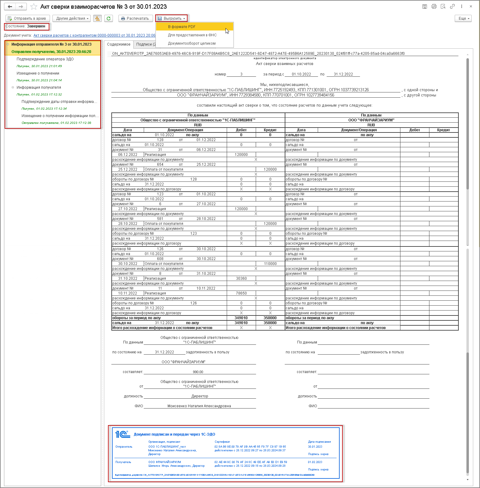
Task: Click the save diskette icon in title bar
Action: [x=425, y=6]
